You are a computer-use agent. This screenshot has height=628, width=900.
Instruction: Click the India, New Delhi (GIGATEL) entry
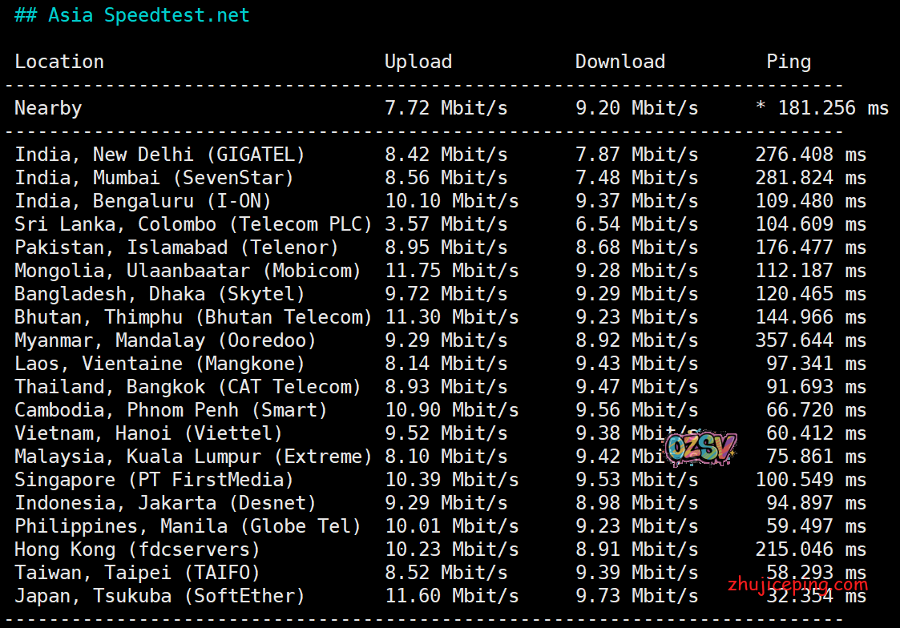click(x=159, y=155)
